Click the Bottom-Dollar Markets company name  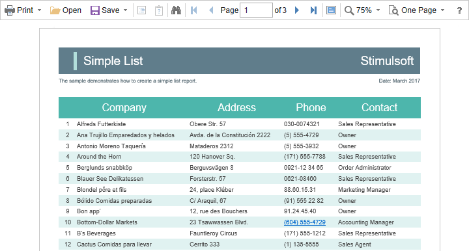click(107, 222)
